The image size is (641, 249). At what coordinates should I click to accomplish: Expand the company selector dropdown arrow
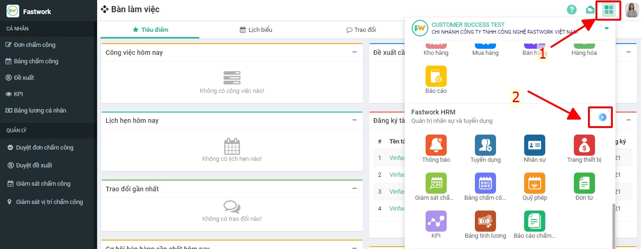coord(607,29)
